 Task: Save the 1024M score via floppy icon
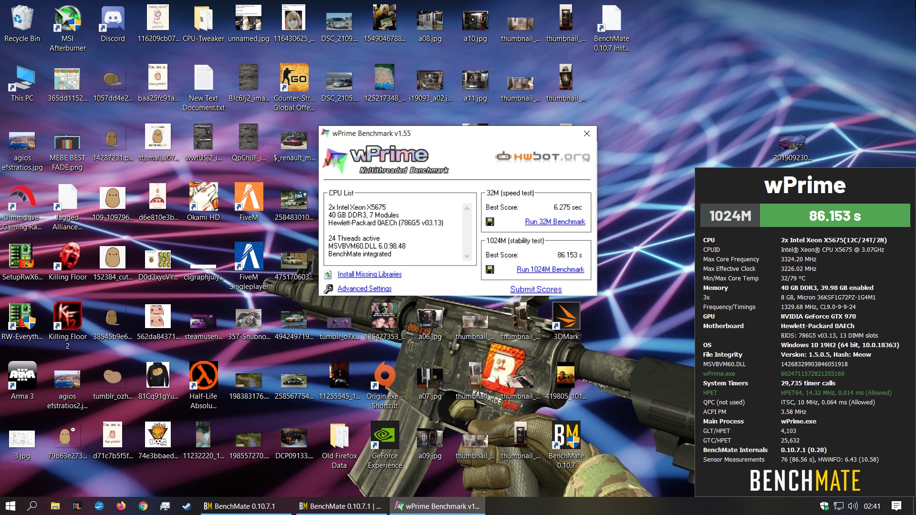click(489, 269)
